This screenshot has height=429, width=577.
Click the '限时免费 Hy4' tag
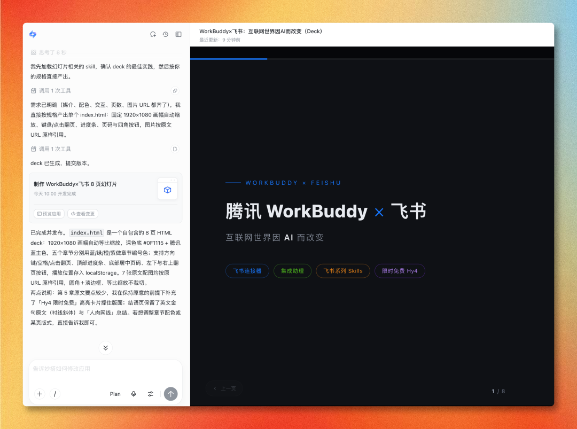coord(400,271)
